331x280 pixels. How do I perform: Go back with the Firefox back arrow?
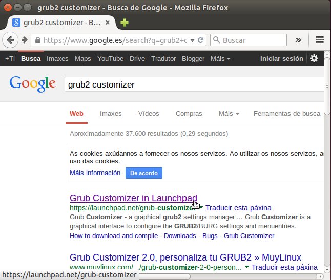click(x=10, y=40)
